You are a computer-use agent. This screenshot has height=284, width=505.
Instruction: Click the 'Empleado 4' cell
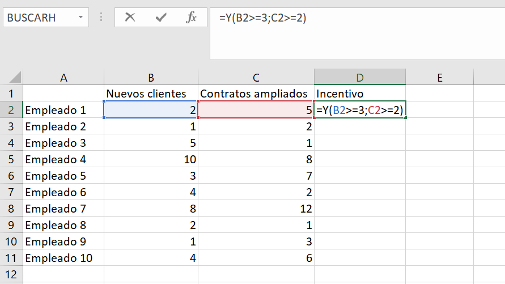tap(63, 159)
